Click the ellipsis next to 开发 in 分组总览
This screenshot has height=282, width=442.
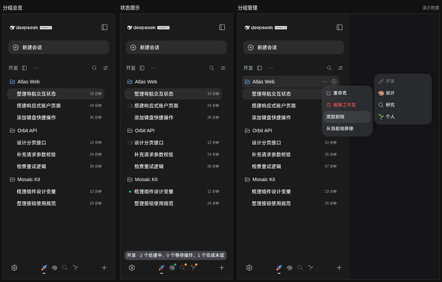pyautogui.click(x=36, y=68)
